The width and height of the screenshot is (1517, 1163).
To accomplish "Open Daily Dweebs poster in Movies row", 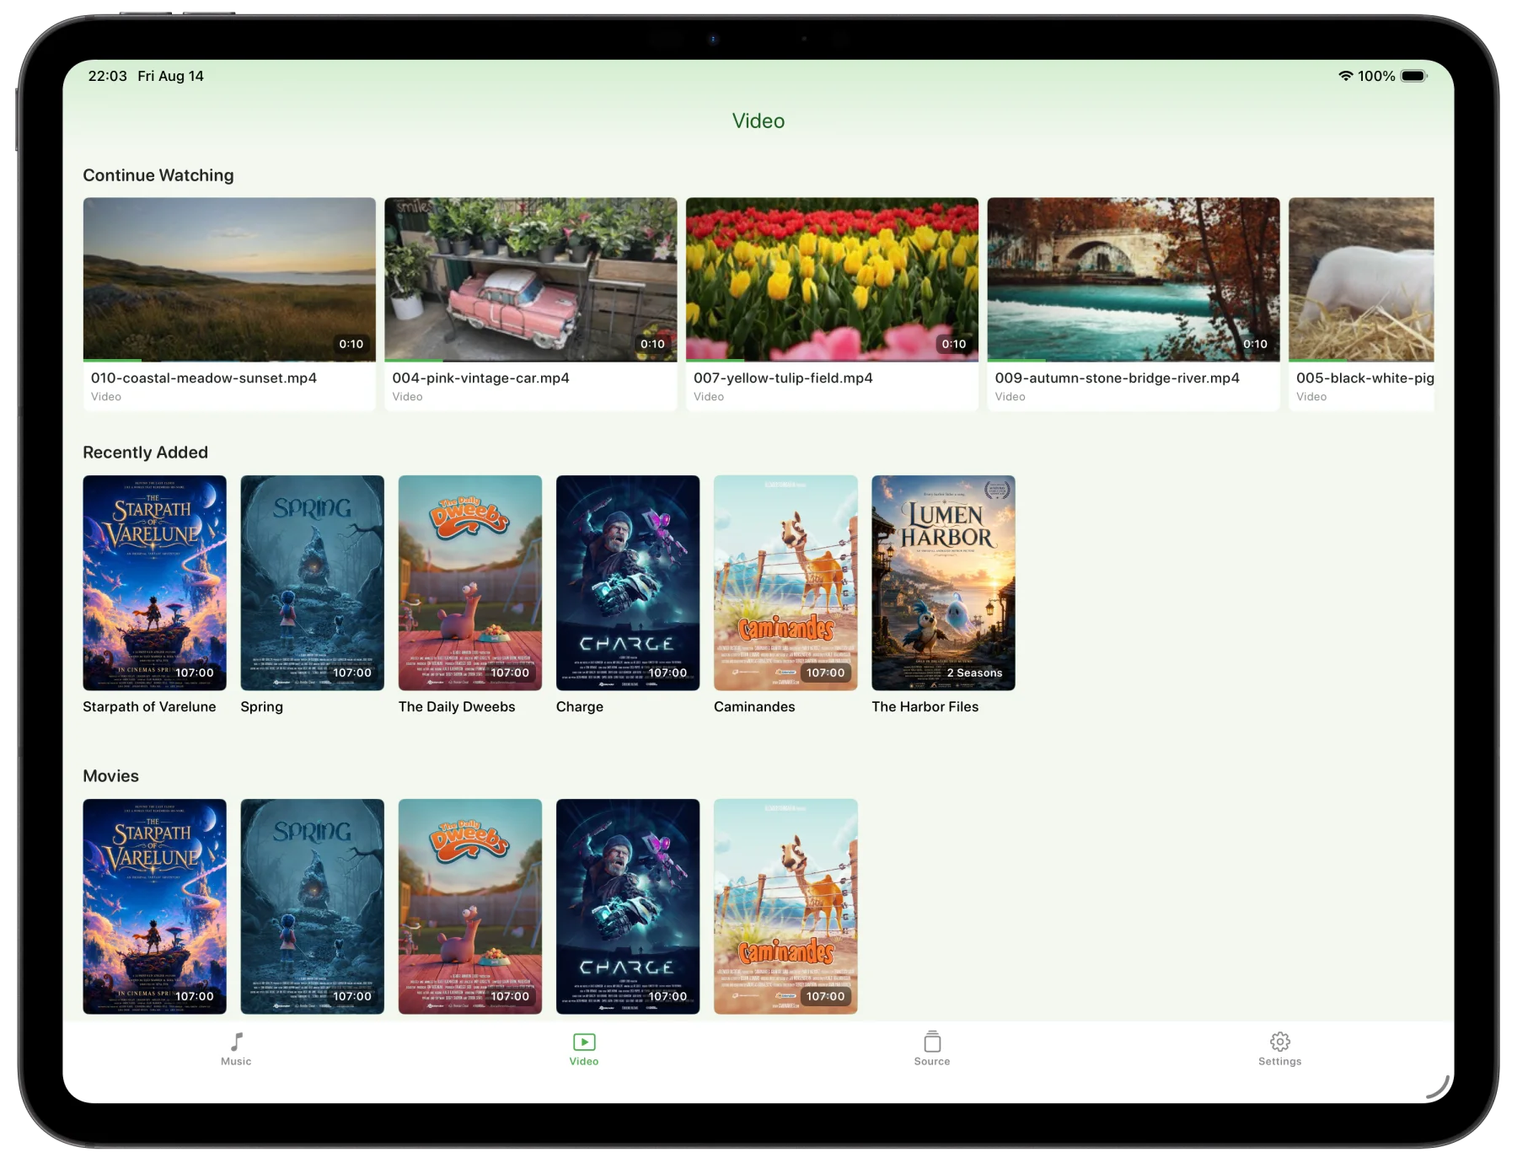I will pos(469,906).
